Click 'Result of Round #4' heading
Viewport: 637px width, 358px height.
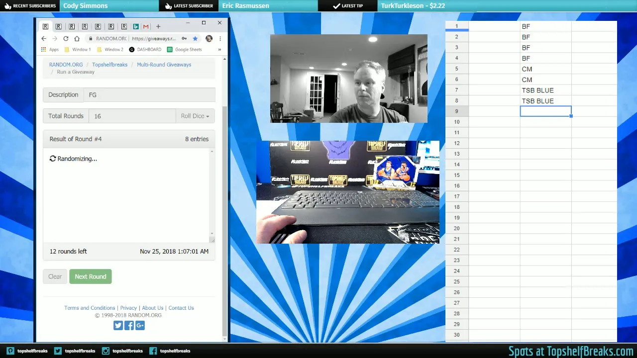[x=76, y=139]
